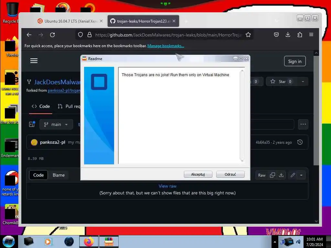331x248 pixels.
Task: Click the Raw button
Action: click(262, 175)
